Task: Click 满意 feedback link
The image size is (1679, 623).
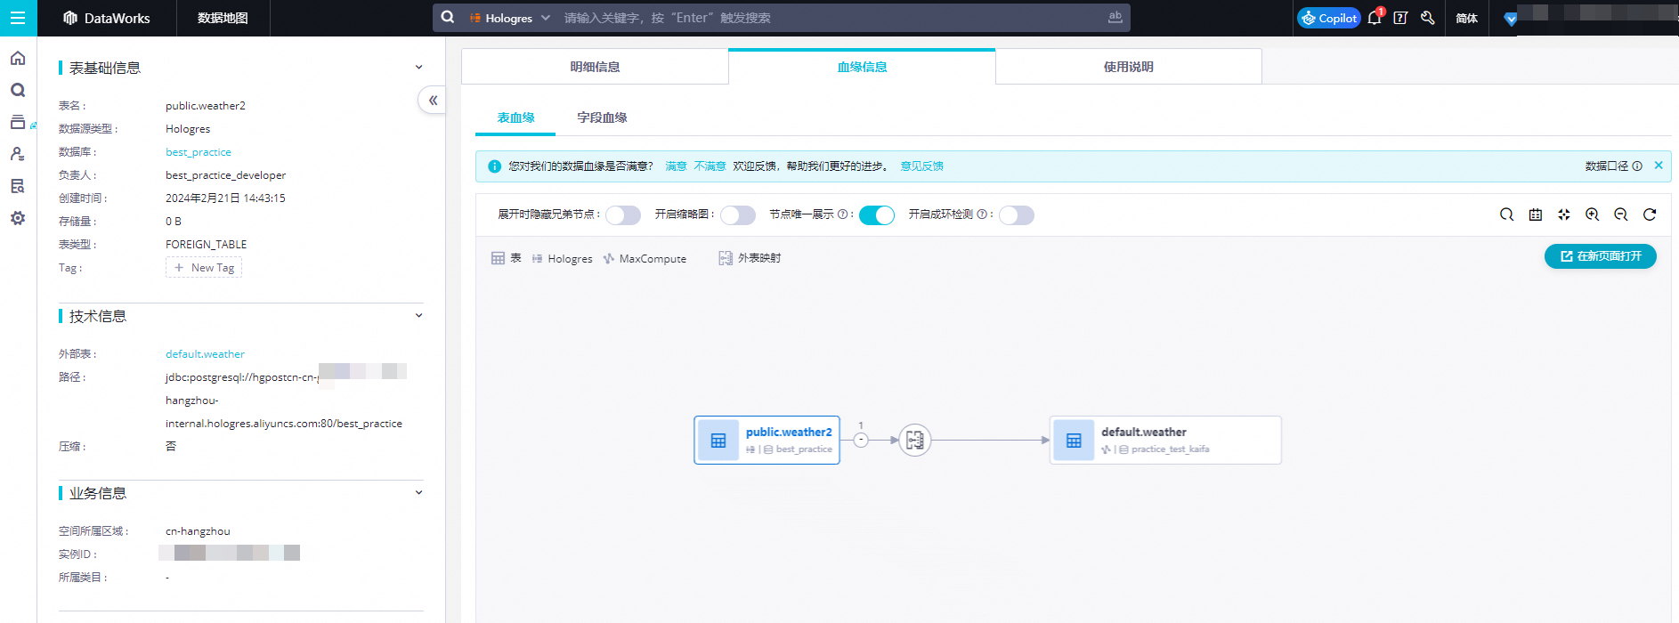Action: (676, 166)
